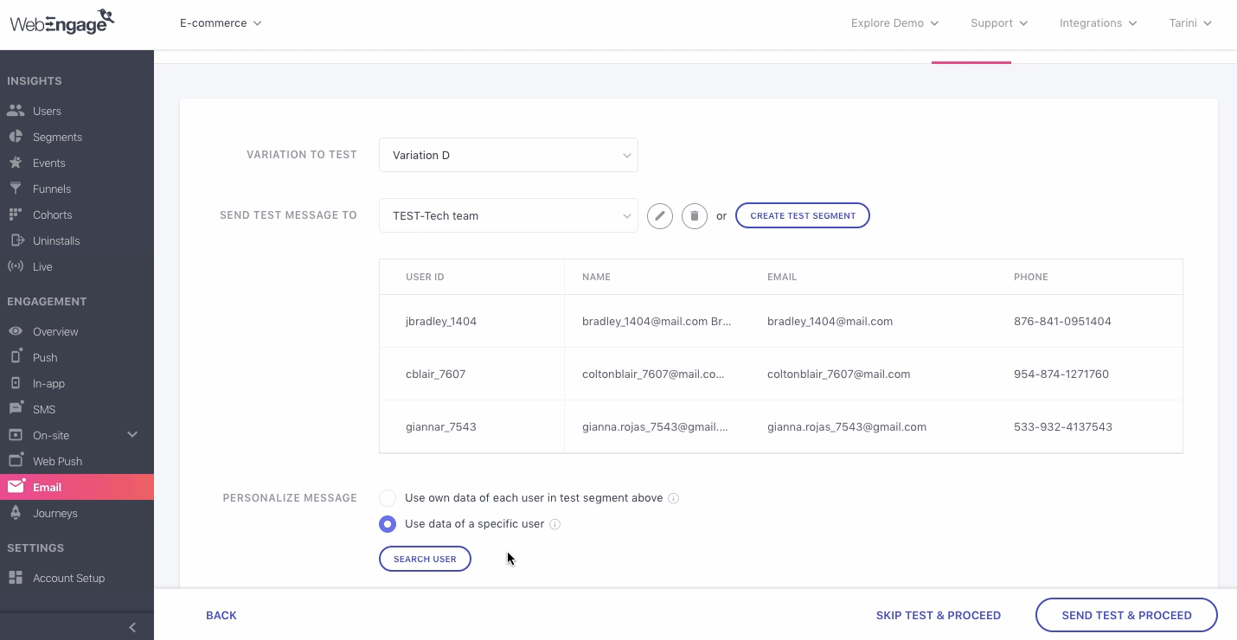Select 'Use data of a specific user' radio
The height and width of the screenshot is (640, 1237).
point(388,524)
